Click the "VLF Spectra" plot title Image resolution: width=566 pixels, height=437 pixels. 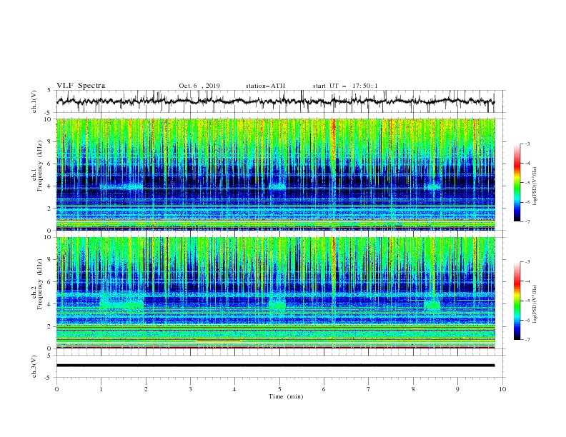[81, 86]
